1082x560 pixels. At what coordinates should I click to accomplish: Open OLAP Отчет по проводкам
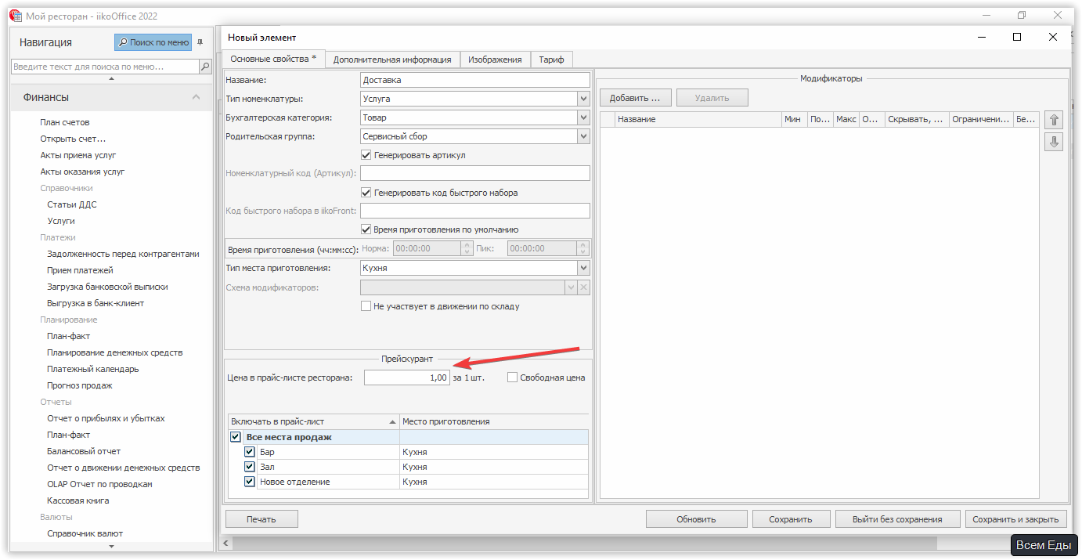tap(99, 484)
